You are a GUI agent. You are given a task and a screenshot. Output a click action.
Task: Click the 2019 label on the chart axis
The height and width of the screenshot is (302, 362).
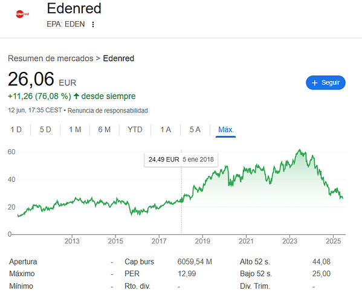click(x=202, y=241)
